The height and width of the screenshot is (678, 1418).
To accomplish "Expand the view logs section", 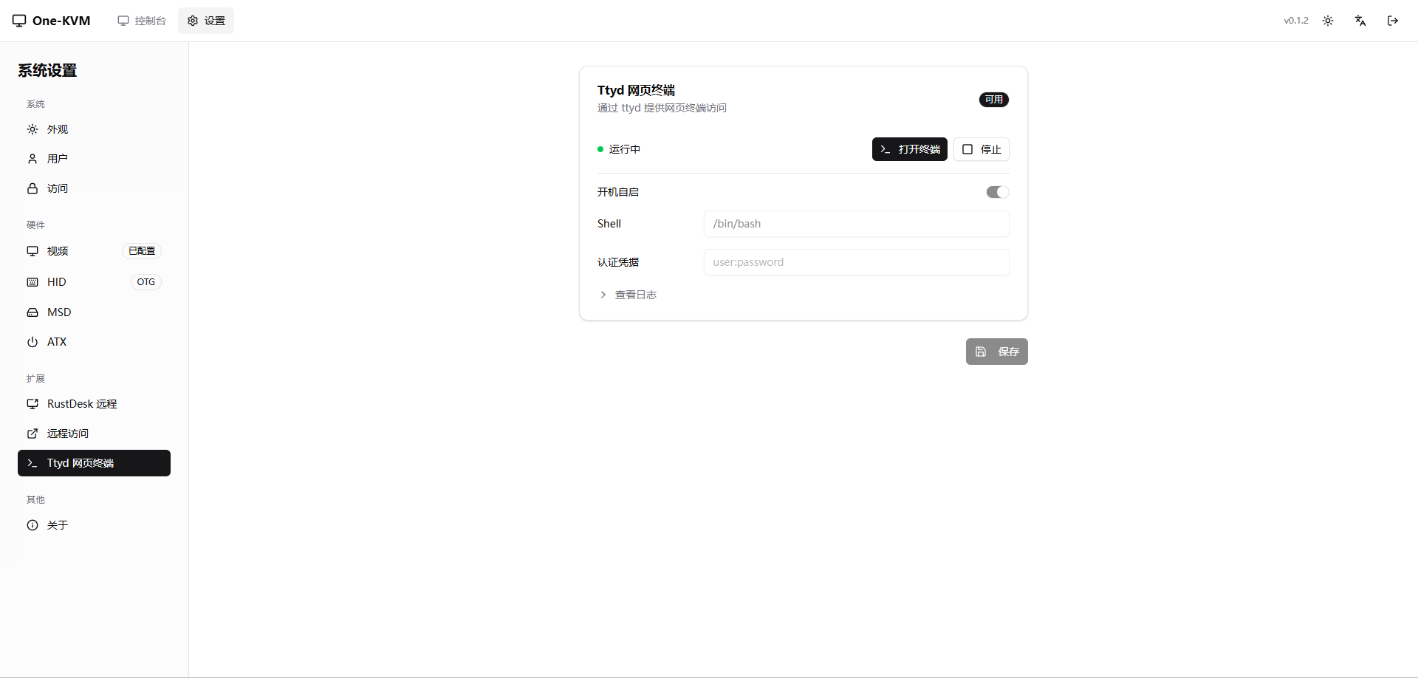I will coord(635,295).
